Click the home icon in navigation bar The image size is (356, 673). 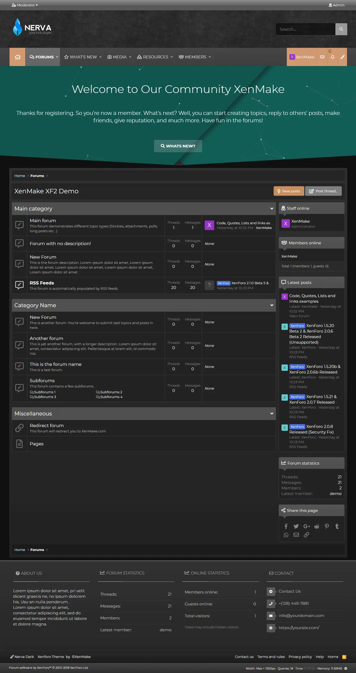(x=17, y=57)
